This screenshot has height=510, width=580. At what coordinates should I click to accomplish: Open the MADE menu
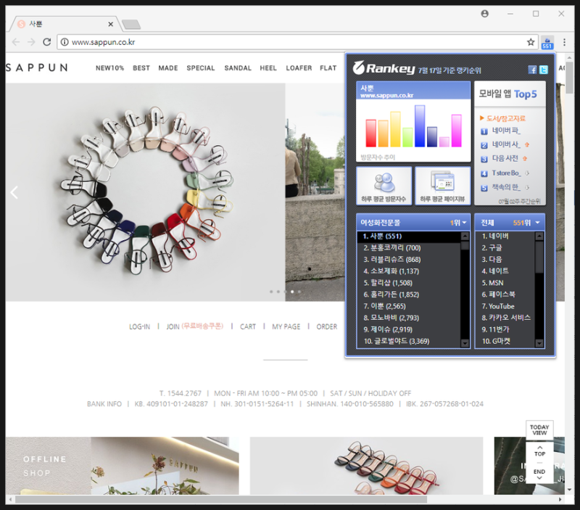[x=168, y=68]
